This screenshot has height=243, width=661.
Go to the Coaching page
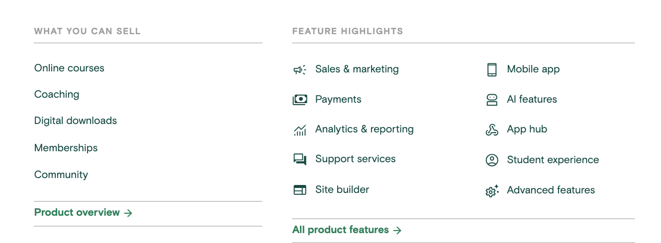tap(57, 94)
